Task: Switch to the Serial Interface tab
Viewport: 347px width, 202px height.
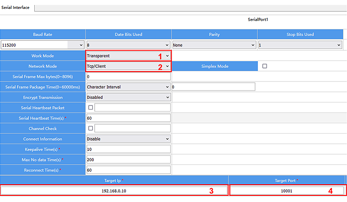Action: 15,7
